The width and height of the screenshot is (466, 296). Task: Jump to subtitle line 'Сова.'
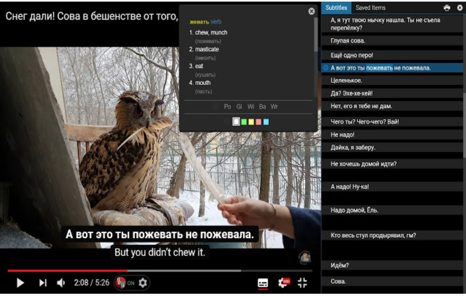tap(392, 281)
